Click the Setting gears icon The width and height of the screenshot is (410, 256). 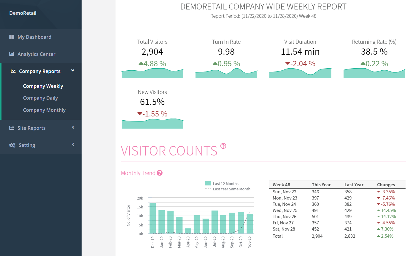tap(12, 145)
